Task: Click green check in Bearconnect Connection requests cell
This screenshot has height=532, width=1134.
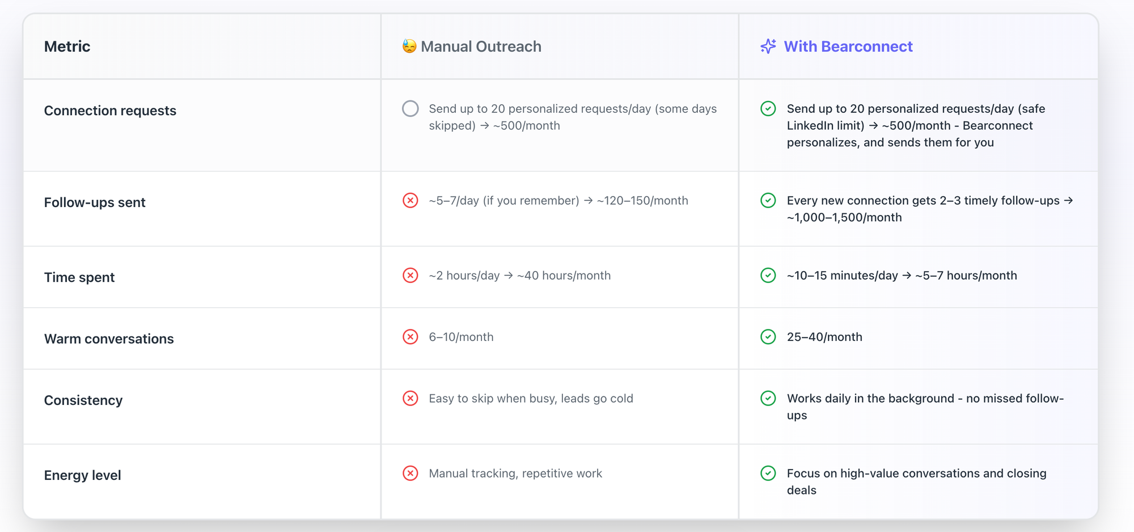Action: 768,109
